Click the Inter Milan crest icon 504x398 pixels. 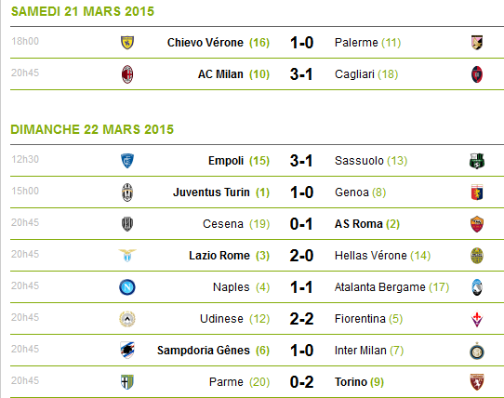[x=477, y=351]
